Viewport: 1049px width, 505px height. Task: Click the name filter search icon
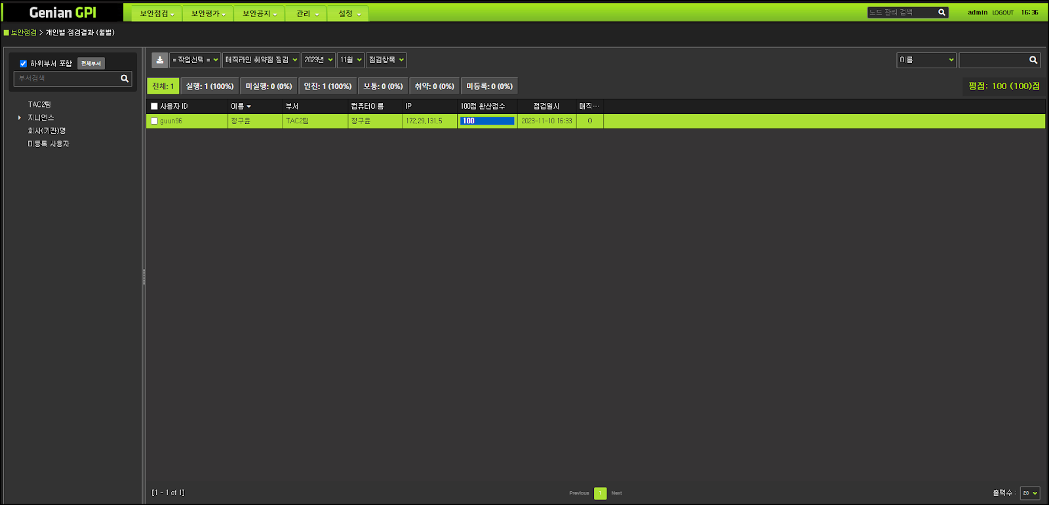click(1033, 60)
